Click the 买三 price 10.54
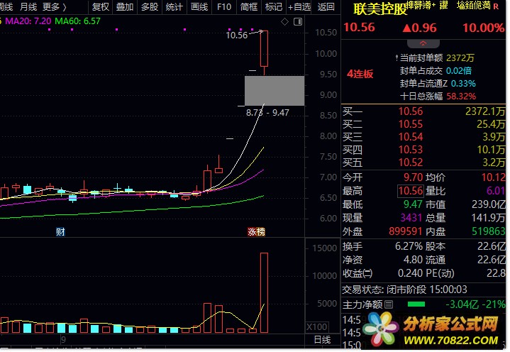Image resolution: width=510 pixels, height=352 pixels. click(411, 137)
